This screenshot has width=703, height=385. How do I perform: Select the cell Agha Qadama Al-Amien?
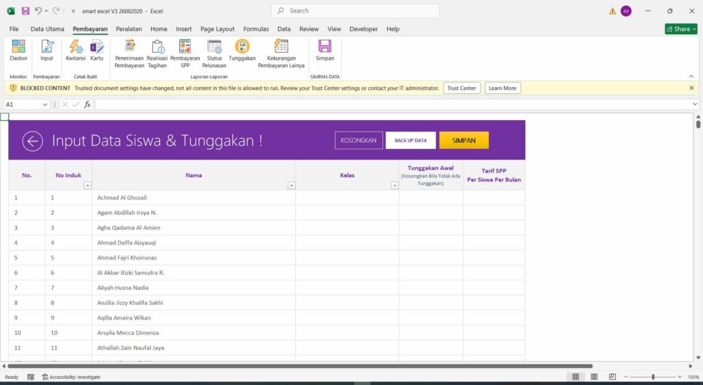pos(194,228)
